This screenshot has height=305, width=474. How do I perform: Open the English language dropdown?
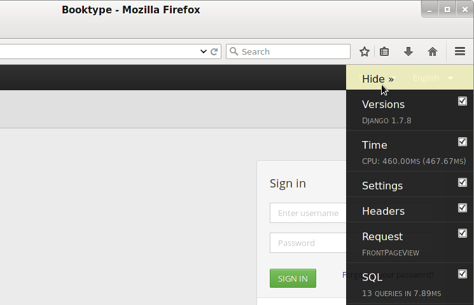click(433, 78)
